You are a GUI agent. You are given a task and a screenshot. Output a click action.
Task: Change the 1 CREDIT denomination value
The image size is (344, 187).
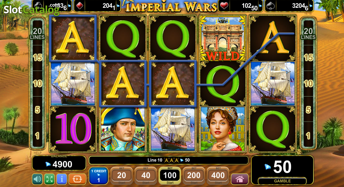point(98,176)
